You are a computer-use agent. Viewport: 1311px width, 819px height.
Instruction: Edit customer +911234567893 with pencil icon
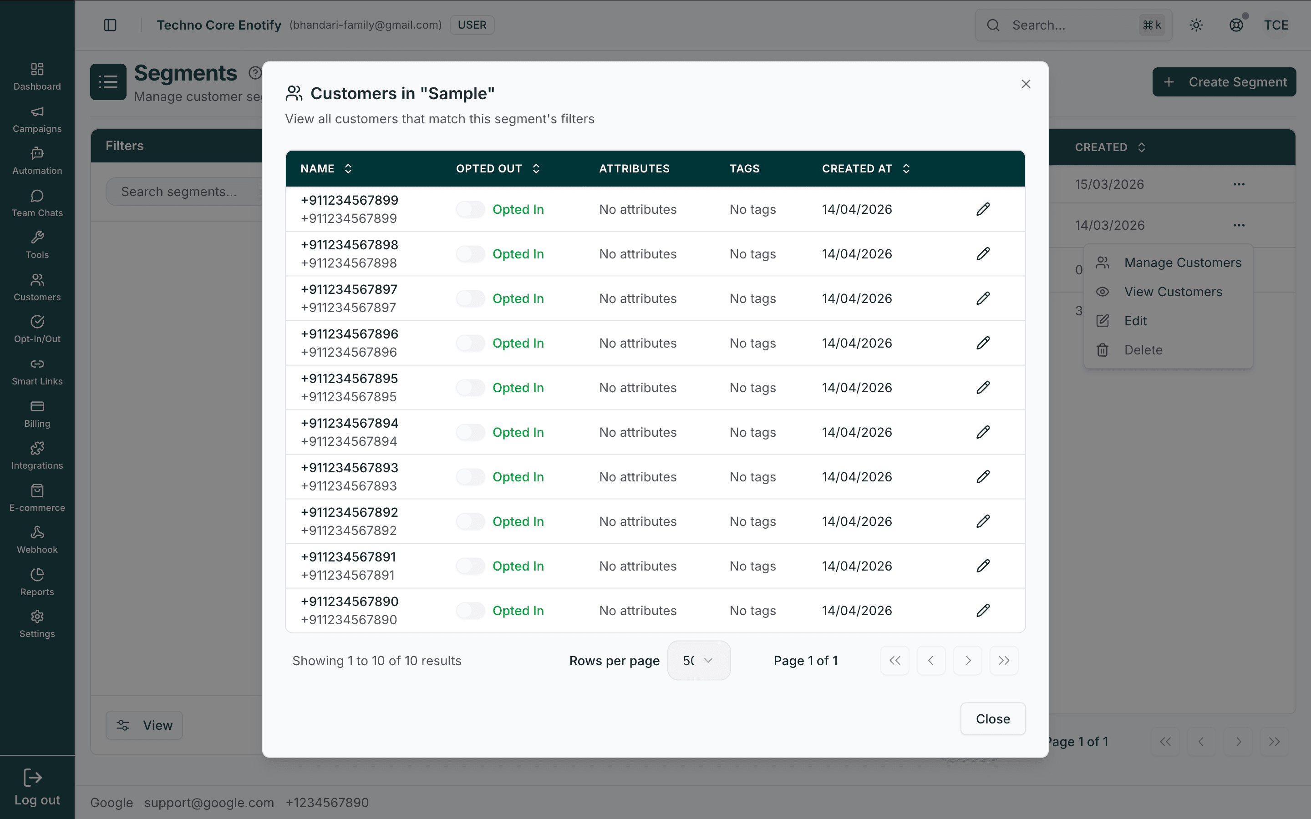coord(983,477)
